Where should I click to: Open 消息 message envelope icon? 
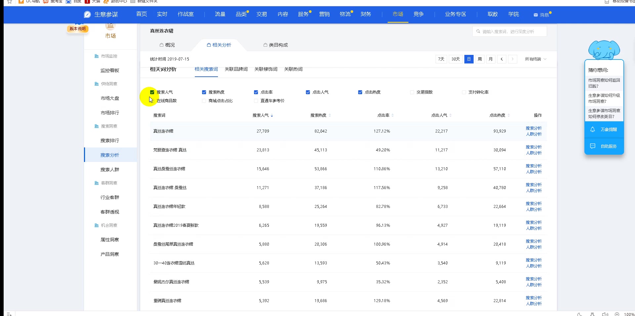[536, 15]
